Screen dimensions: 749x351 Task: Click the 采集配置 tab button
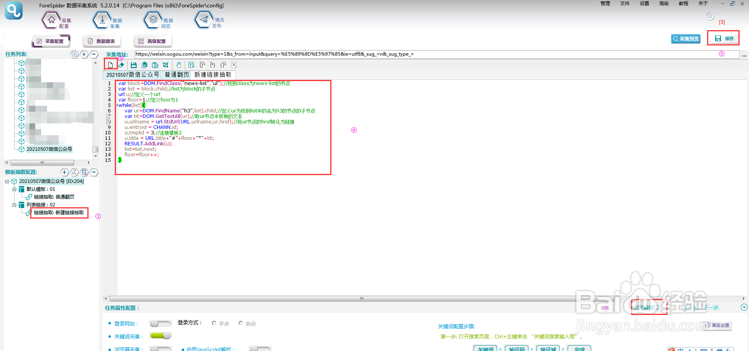pos(51,41)
